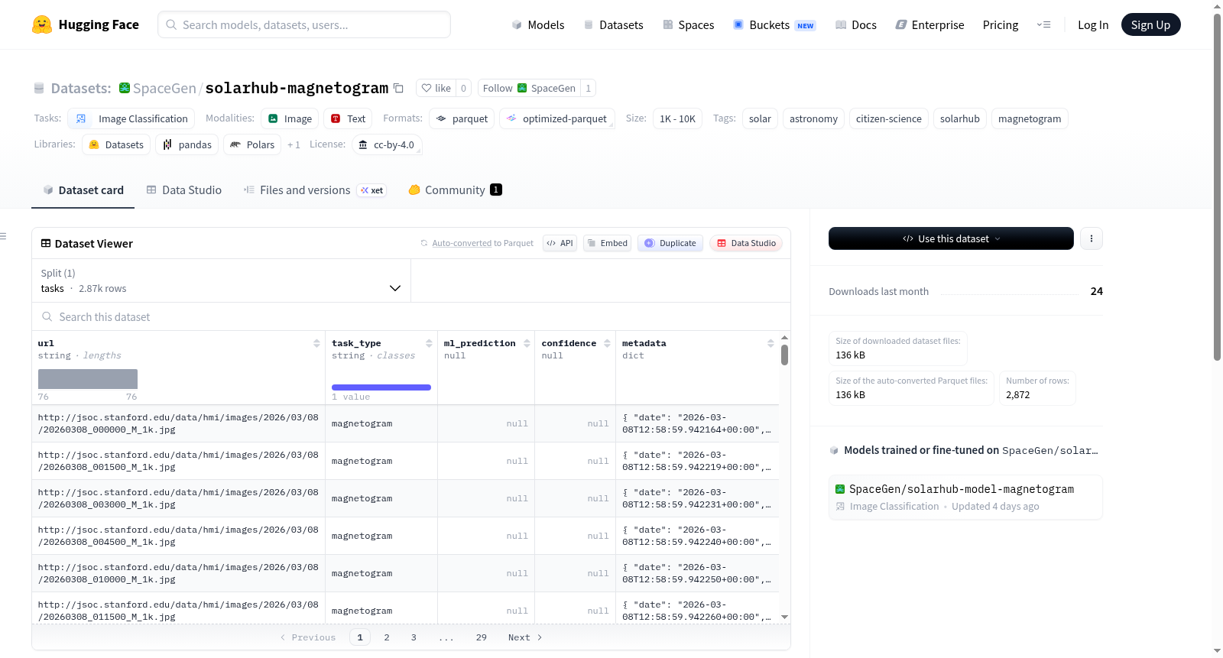Select the Image Classification task tag

click(131, 118)
